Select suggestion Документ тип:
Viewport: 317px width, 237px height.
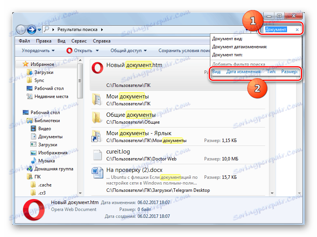(x=227, y=55)
